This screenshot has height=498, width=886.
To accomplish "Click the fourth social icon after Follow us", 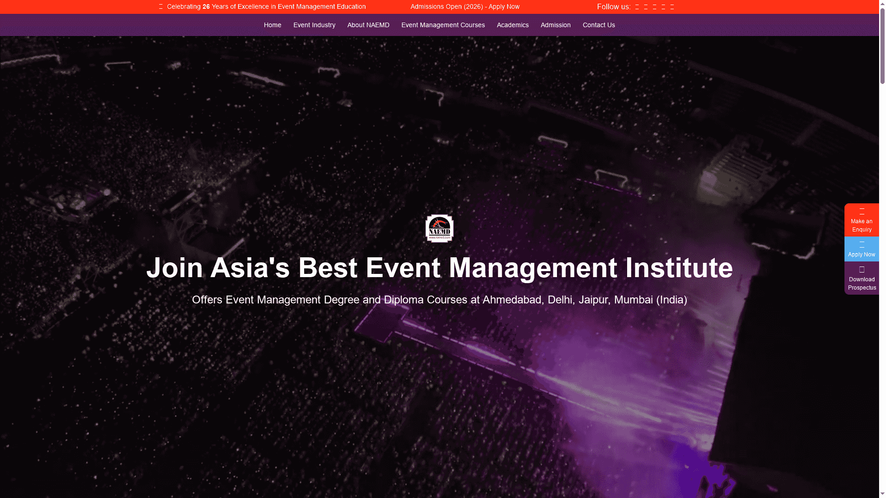I will pyautogui.click(x=663, y=7).
